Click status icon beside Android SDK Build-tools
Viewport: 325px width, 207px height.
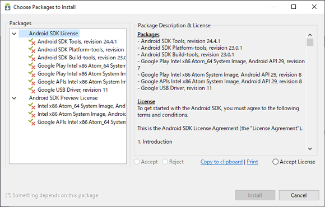pos(32,58)
